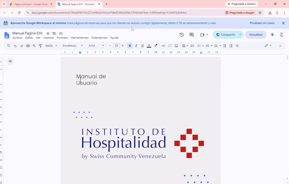Click the Actualizar button
289x184 pixels.
click(x=256, y=35)
